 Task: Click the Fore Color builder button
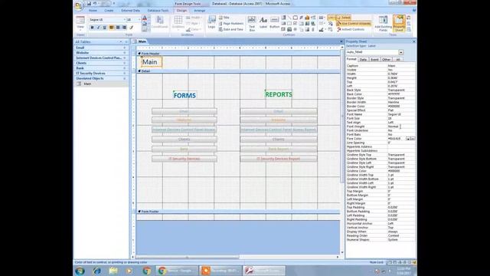tap(413, 139)
